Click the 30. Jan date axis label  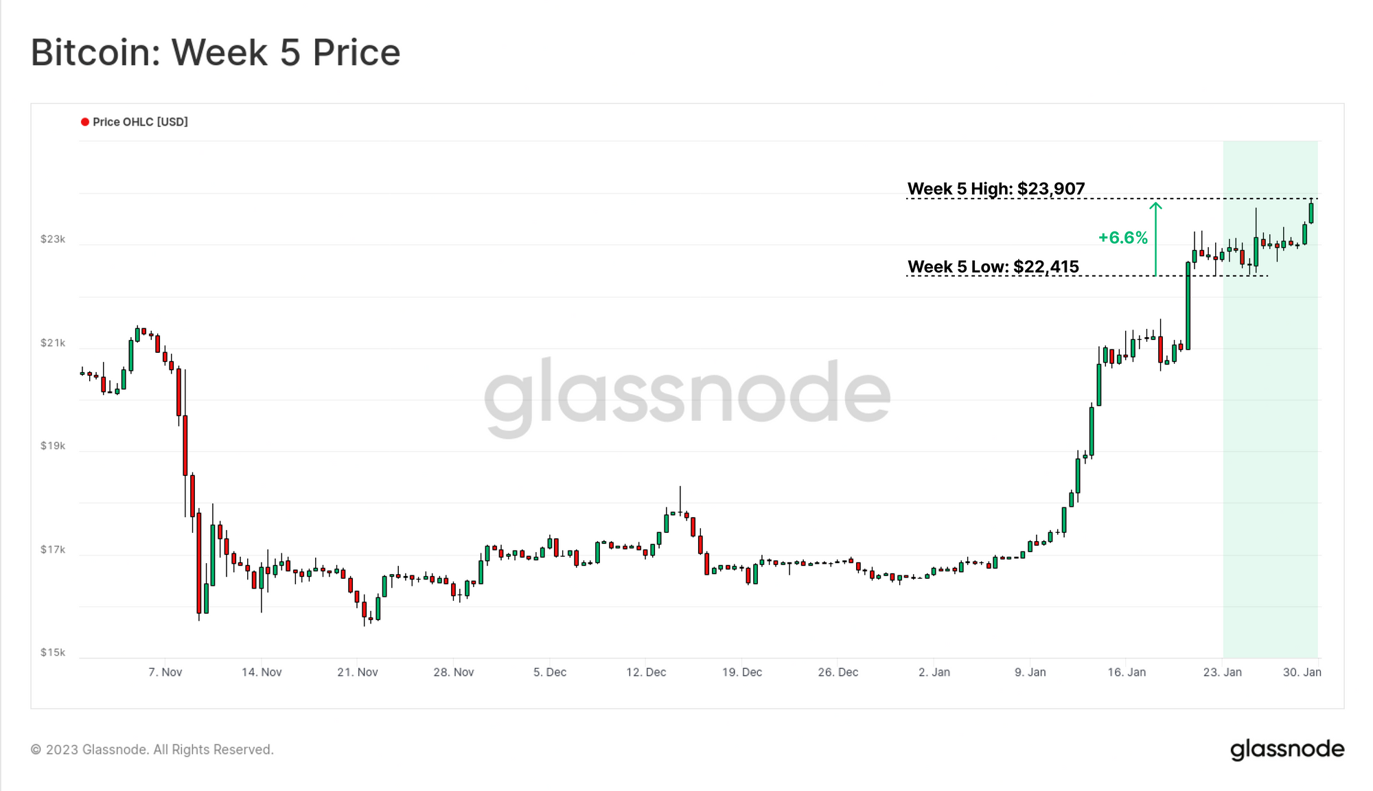pyautogui.click(x=1302, y=672)
